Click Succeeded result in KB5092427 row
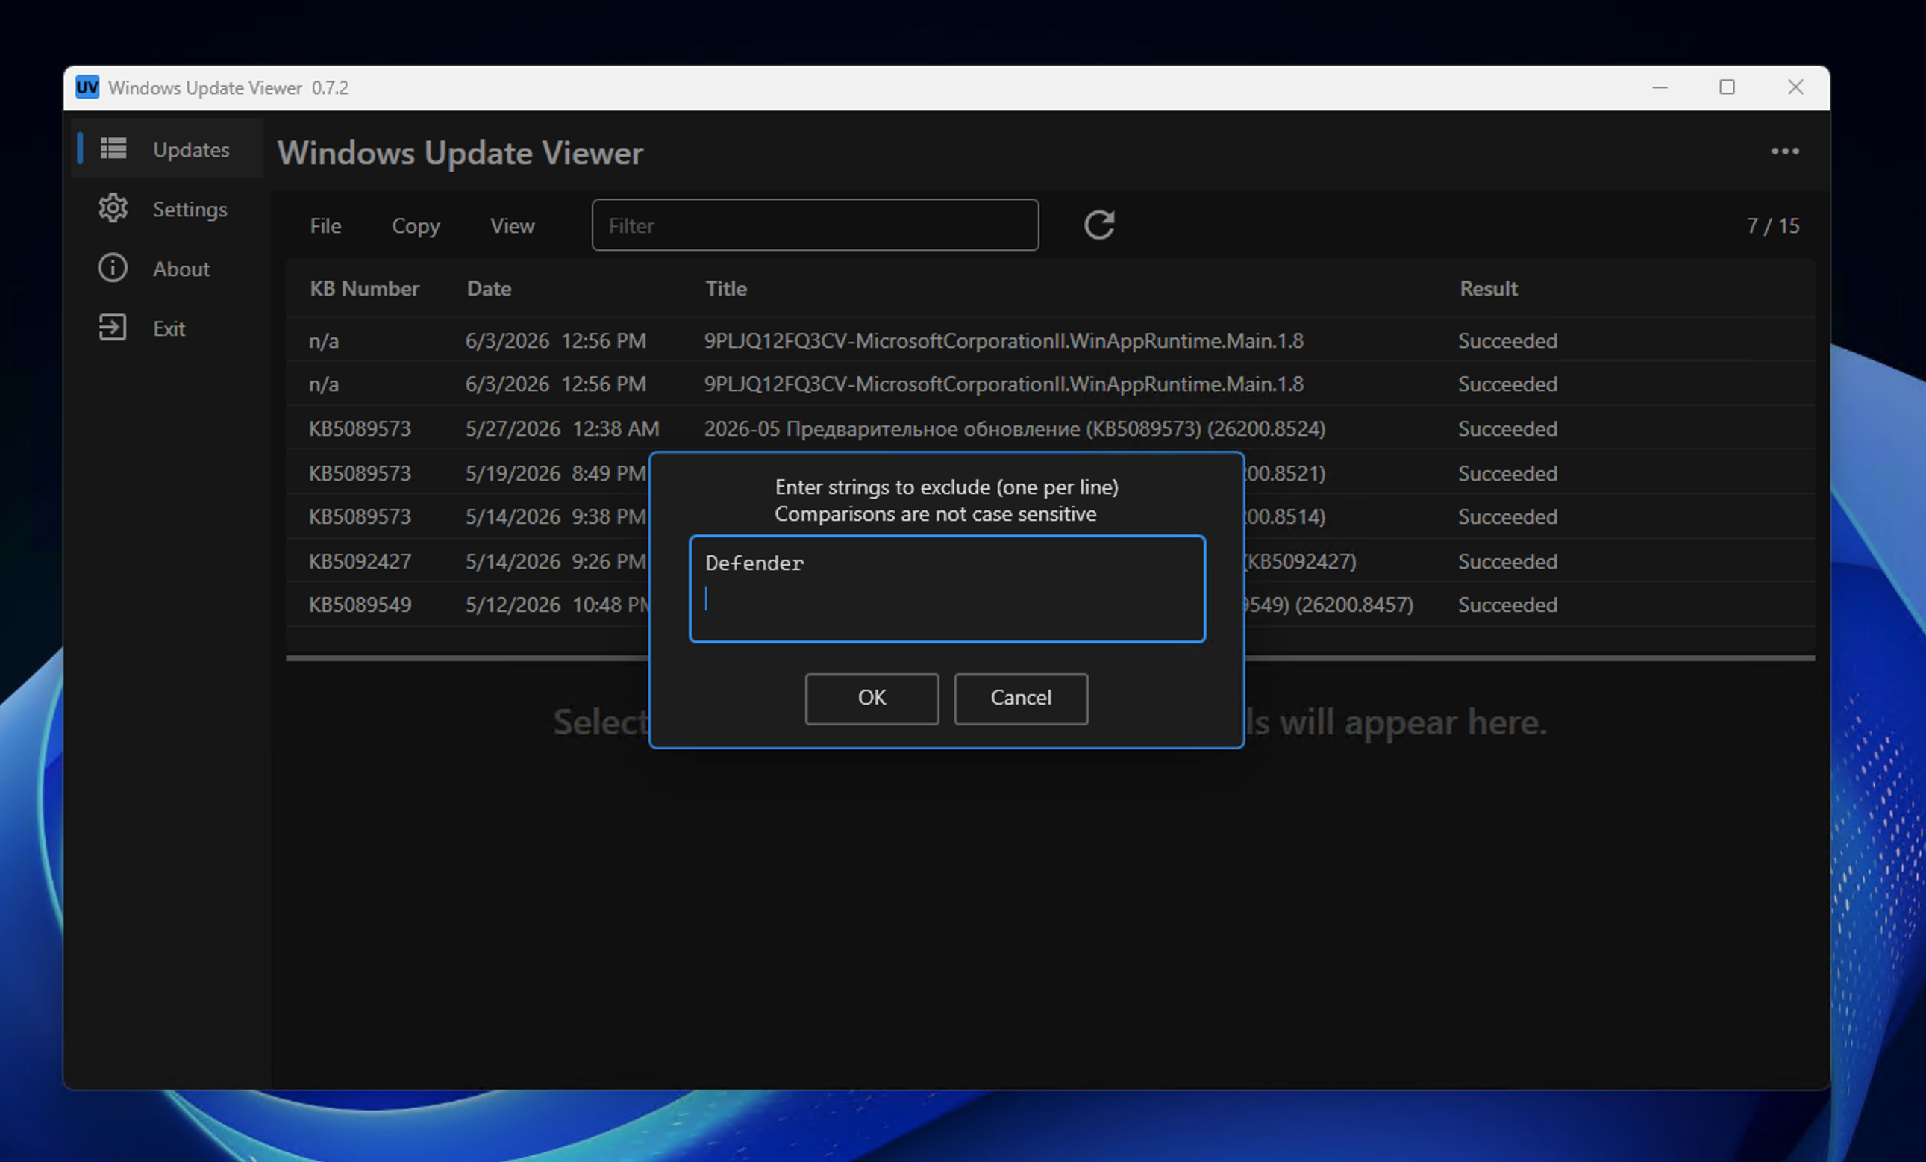Screen dimensions: 1926x1162 coord(1508,561)
